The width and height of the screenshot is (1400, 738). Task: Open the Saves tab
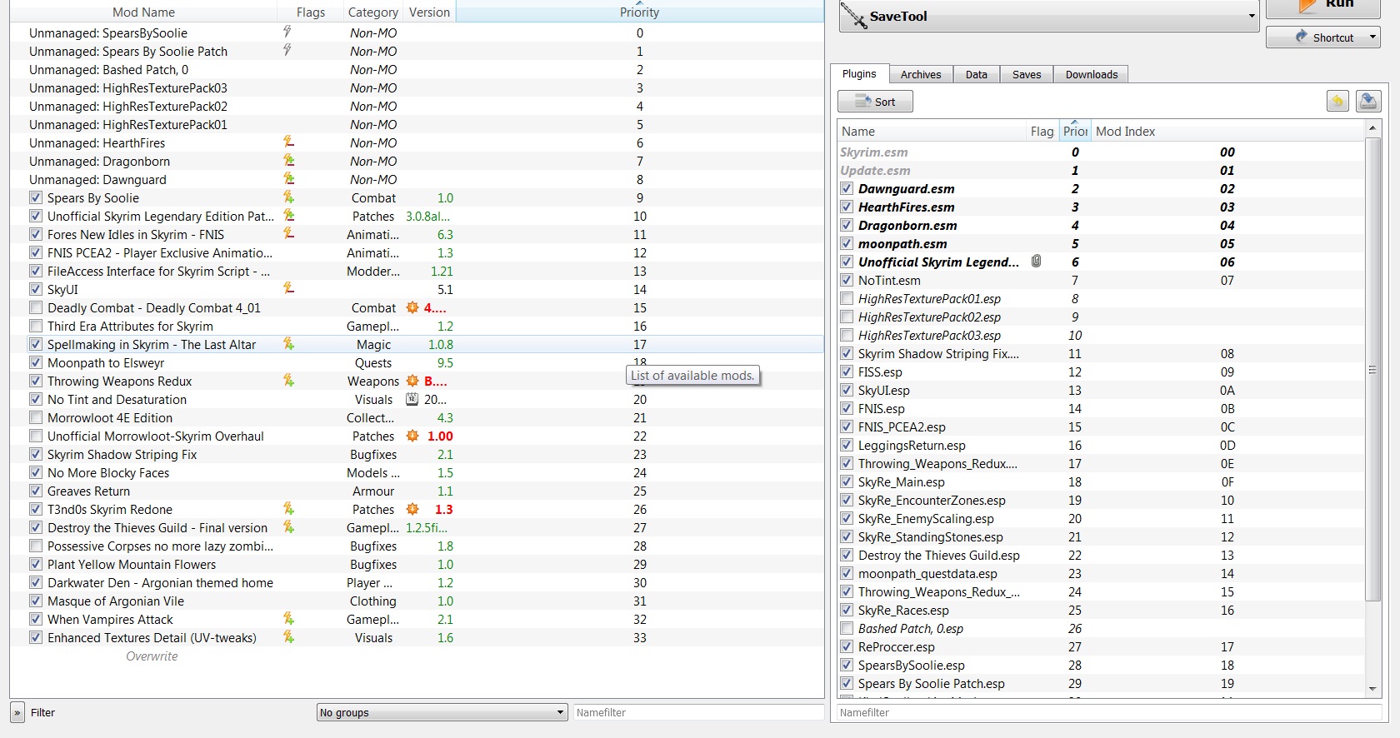[1027, 74]
